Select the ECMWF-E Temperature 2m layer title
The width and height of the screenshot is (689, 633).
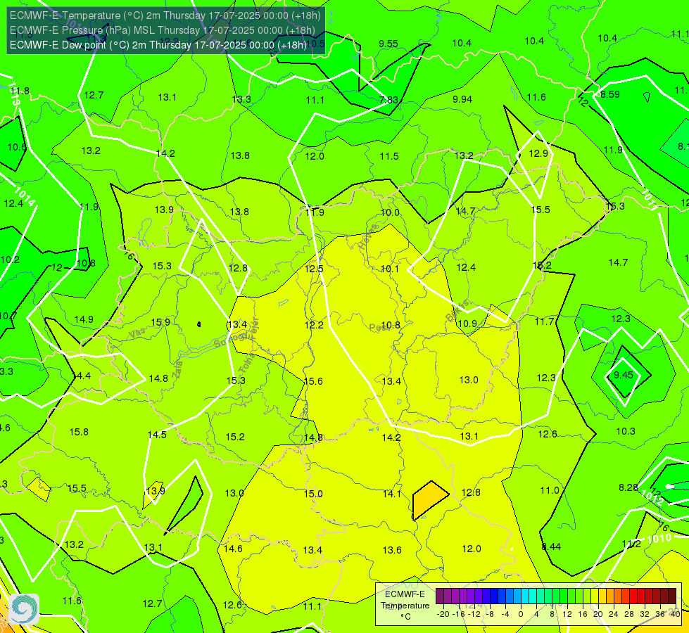(165, 15)
